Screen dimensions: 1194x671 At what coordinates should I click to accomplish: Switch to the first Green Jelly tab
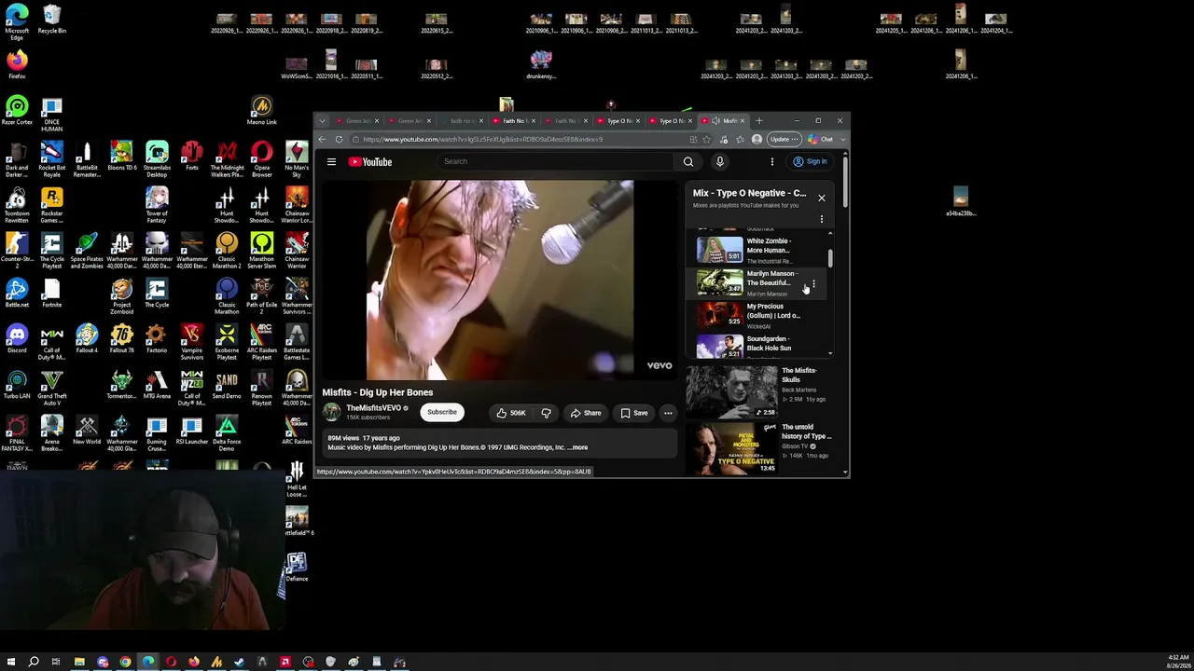(x=358, y=121)
